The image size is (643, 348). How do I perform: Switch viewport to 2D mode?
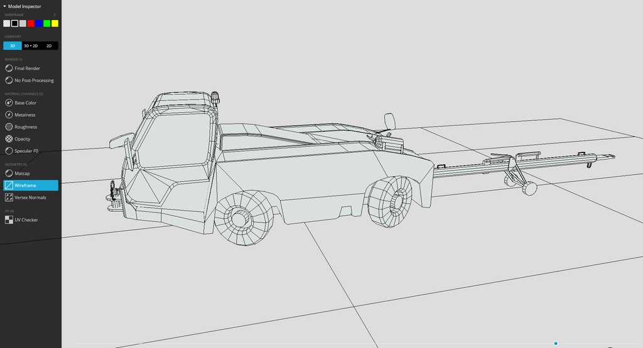click(49, 46)
